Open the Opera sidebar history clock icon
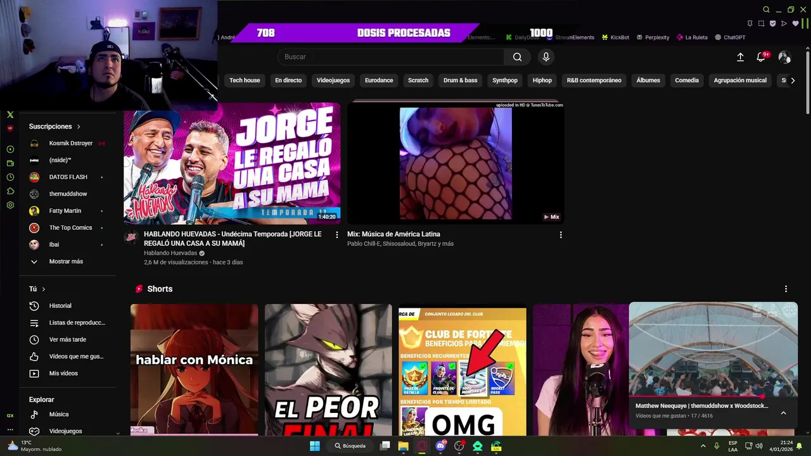 click(x=10, y=177)
